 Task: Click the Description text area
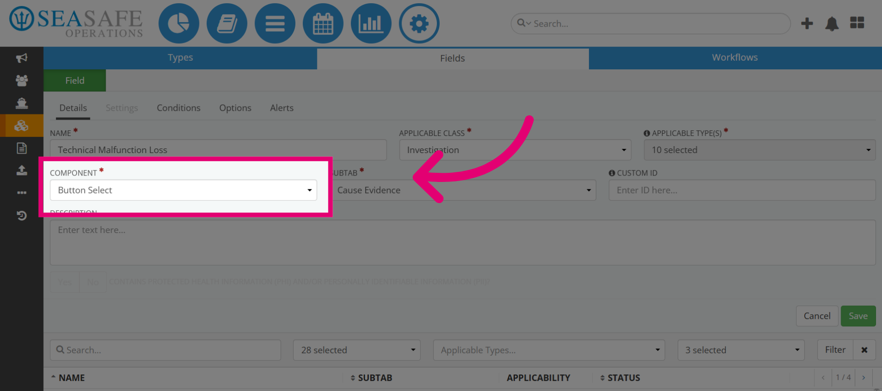pyautogui.click(x=463, y=243)
